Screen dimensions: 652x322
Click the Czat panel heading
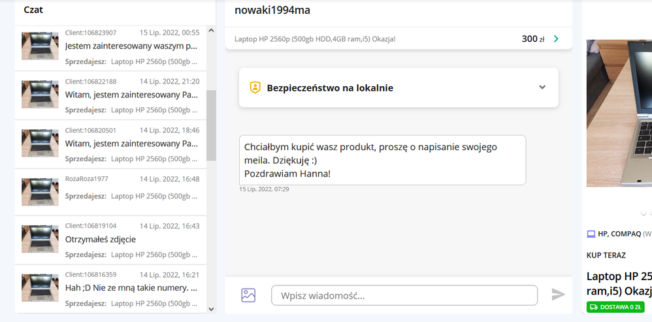coord(33,10)
